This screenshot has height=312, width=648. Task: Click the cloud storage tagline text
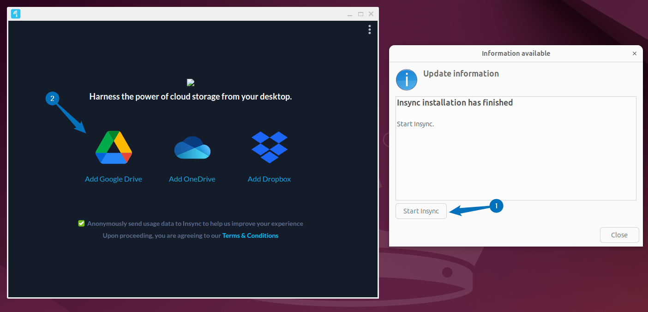coord(191,96)
